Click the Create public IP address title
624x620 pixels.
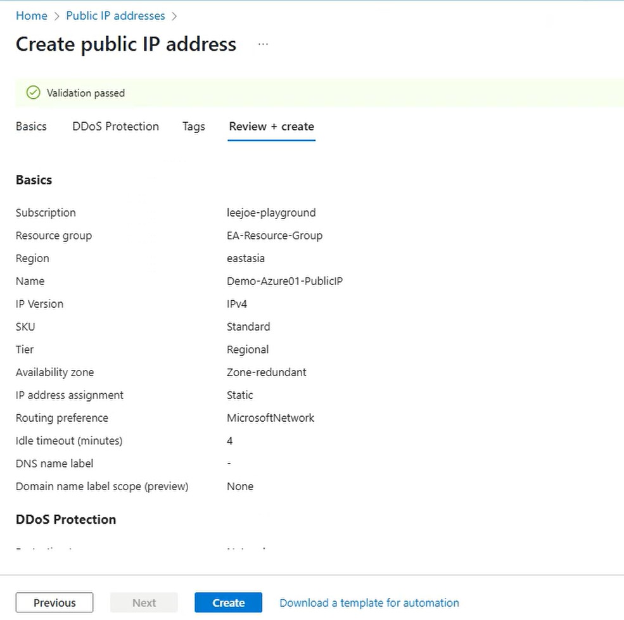tap(125, 44)
